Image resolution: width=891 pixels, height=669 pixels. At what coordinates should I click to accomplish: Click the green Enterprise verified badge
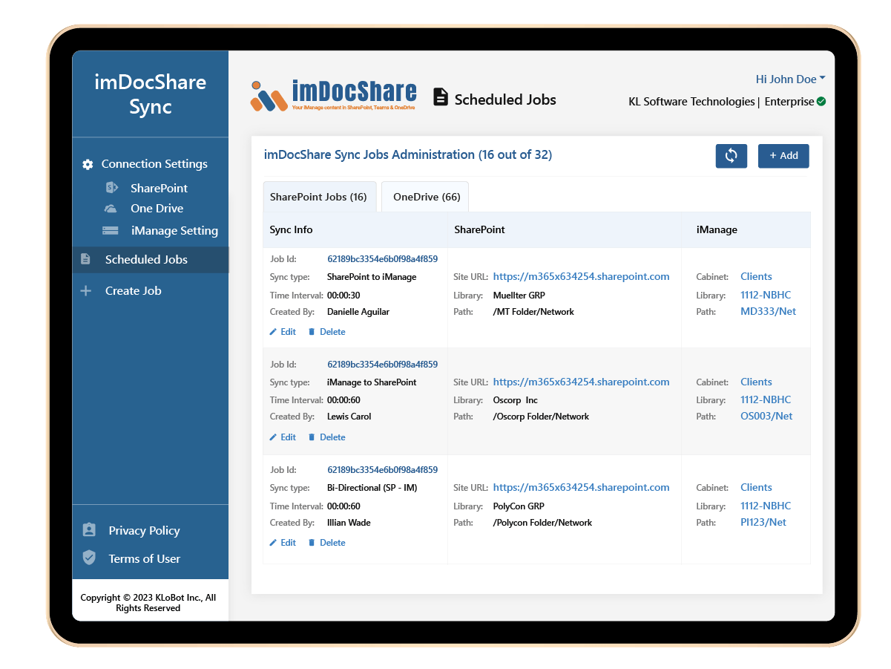point(821,102)
